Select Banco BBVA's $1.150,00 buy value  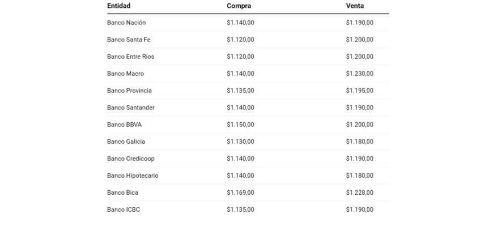tap(240, 125)
